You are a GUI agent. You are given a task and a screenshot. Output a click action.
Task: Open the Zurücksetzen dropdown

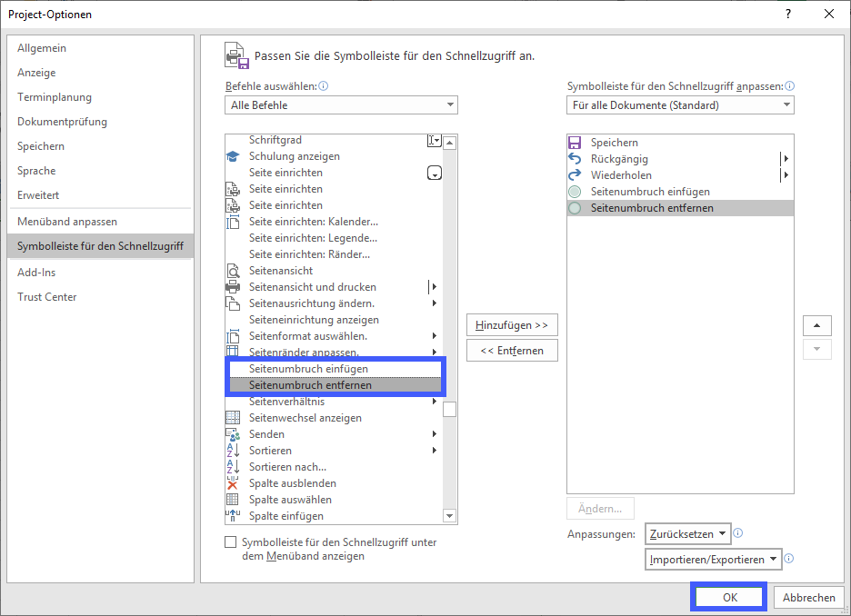[x=688, y=533]
